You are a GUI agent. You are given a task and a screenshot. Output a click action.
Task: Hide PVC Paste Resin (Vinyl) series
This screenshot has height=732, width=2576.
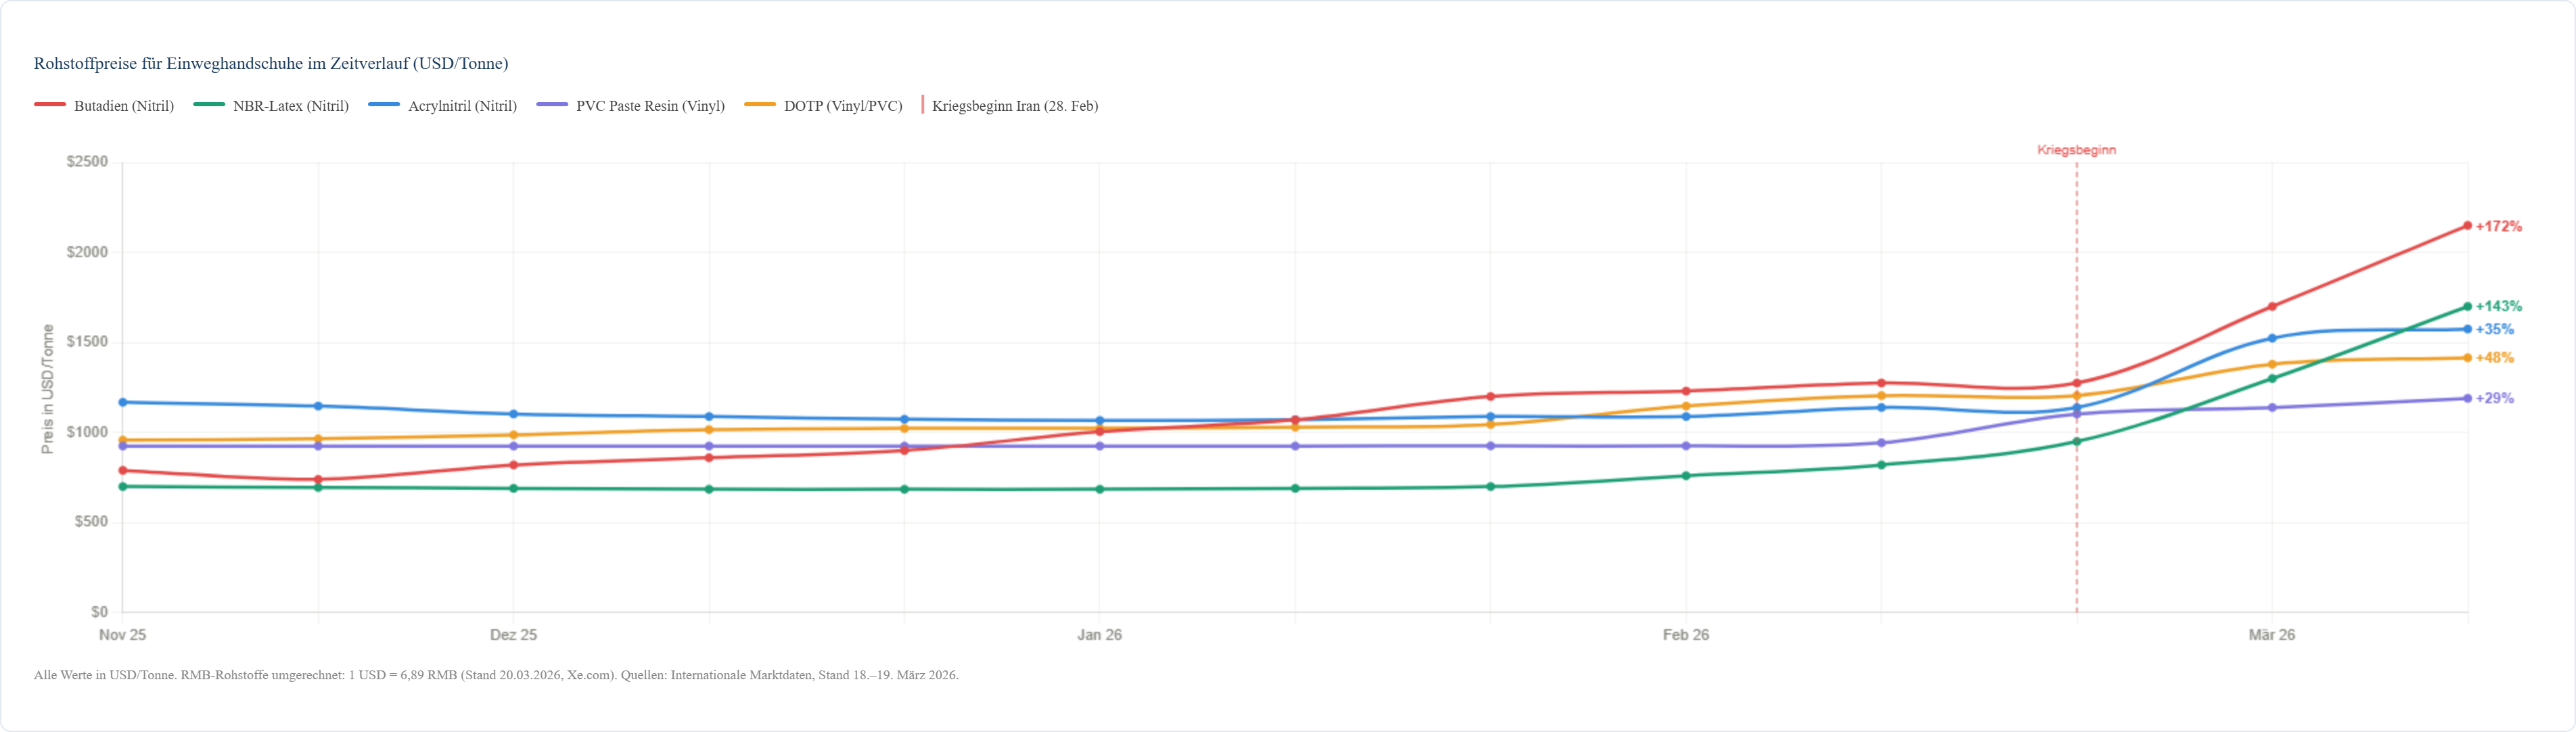[650, 106]
